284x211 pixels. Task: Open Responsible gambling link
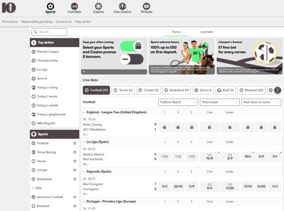[x=37, y=22]
